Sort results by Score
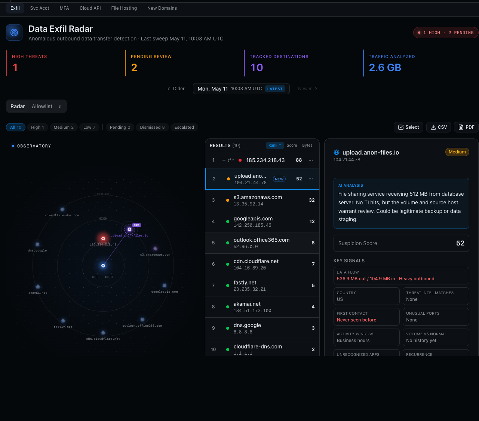Screen dimensions: 479x421 (x=292, y=146)
